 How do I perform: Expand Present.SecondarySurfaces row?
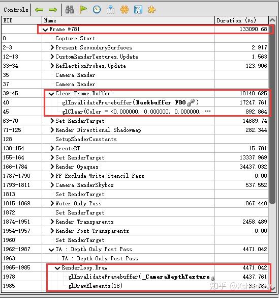coord(52,47)
